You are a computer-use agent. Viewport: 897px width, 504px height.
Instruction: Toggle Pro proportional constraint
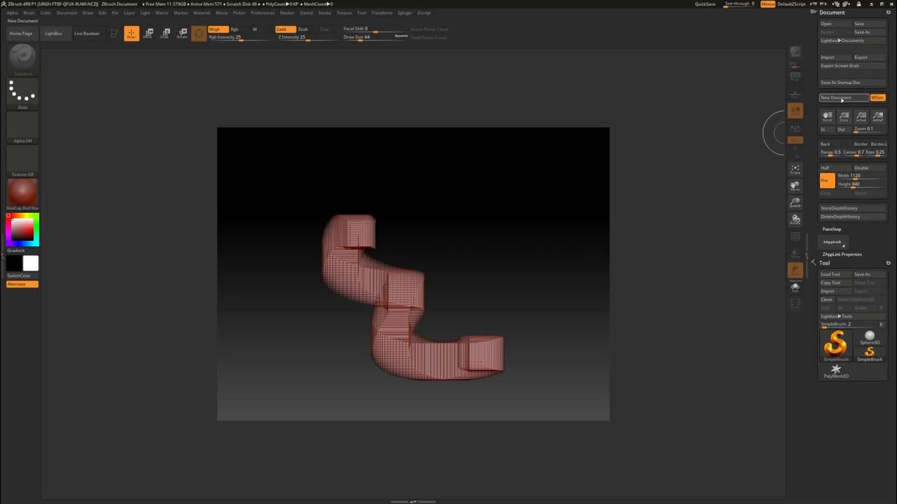pyautogui.click(x=827, y=181)
